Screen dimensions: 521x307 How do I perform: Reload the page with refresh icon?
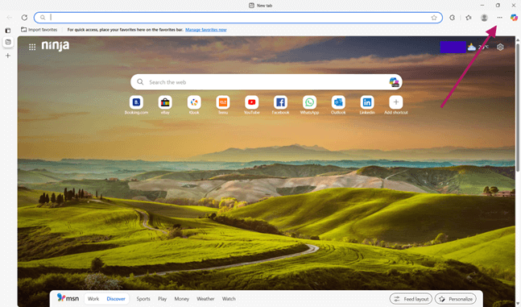pos(24,17)
